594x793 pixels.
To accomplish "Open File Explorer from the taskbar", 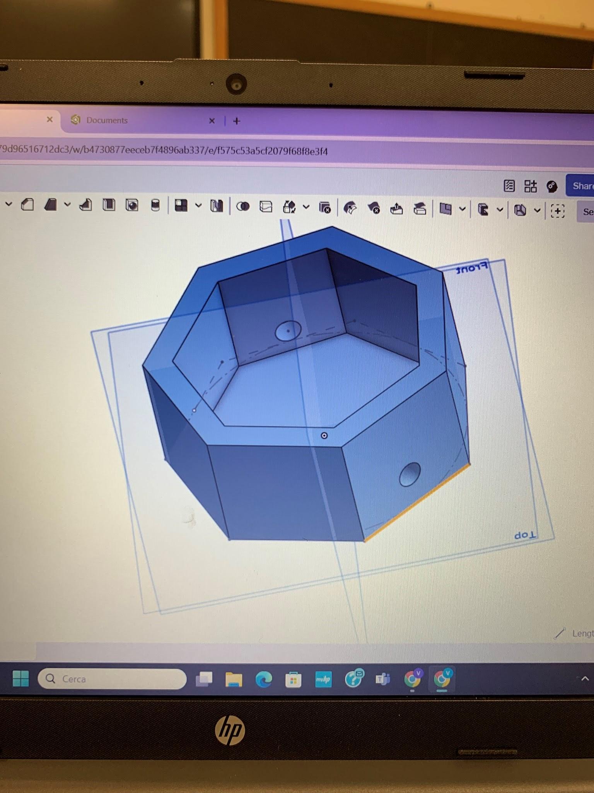I will 234,680.
